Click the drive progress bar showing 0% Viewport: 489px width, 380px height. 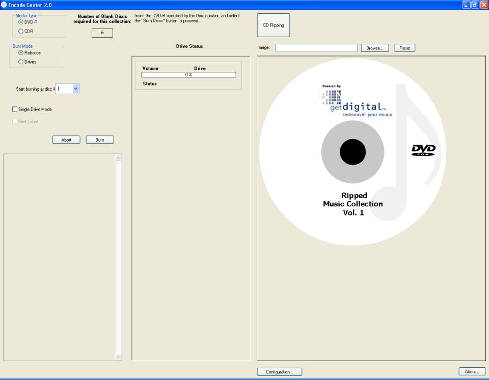click(x=188, y=74)
